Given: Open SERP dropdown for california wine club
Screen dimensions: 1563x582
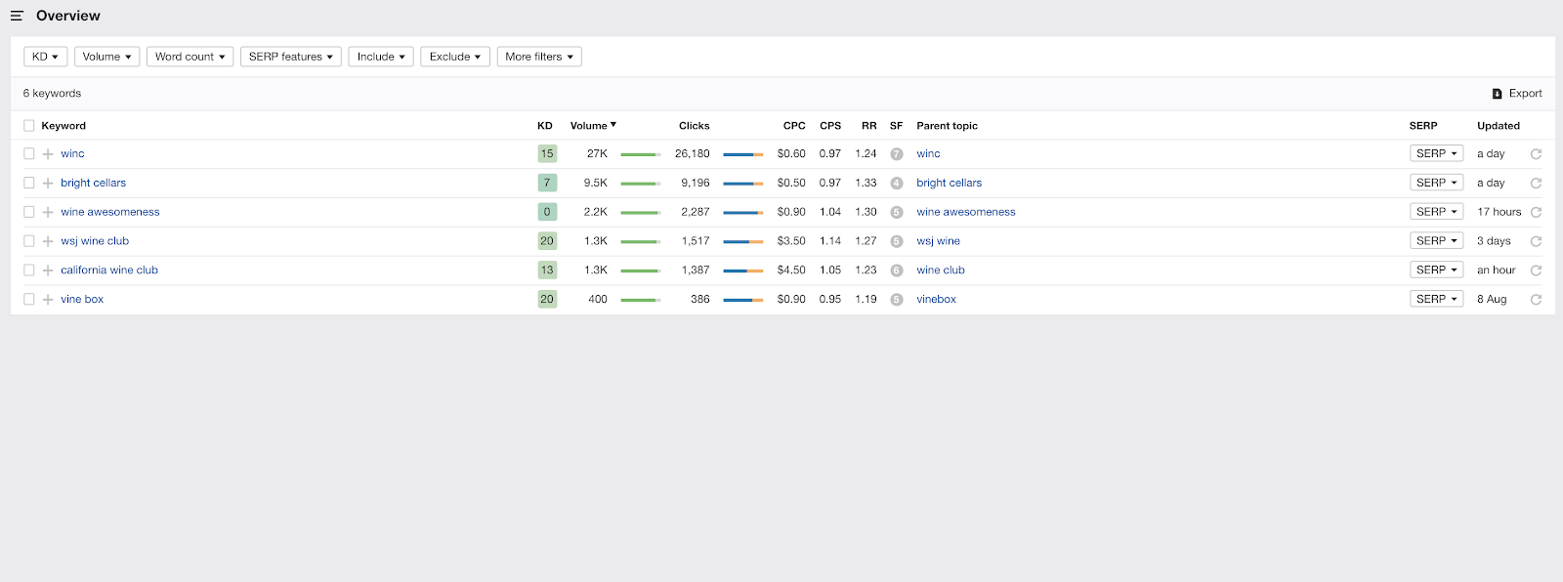Looking at the screenshot, I should pyautogui.click(x=1437, y=270).
